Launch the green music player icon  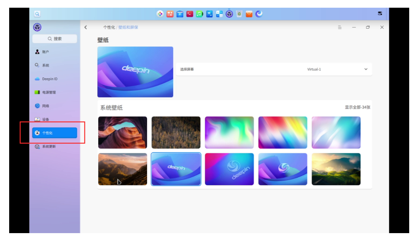[x=199, y=14]
